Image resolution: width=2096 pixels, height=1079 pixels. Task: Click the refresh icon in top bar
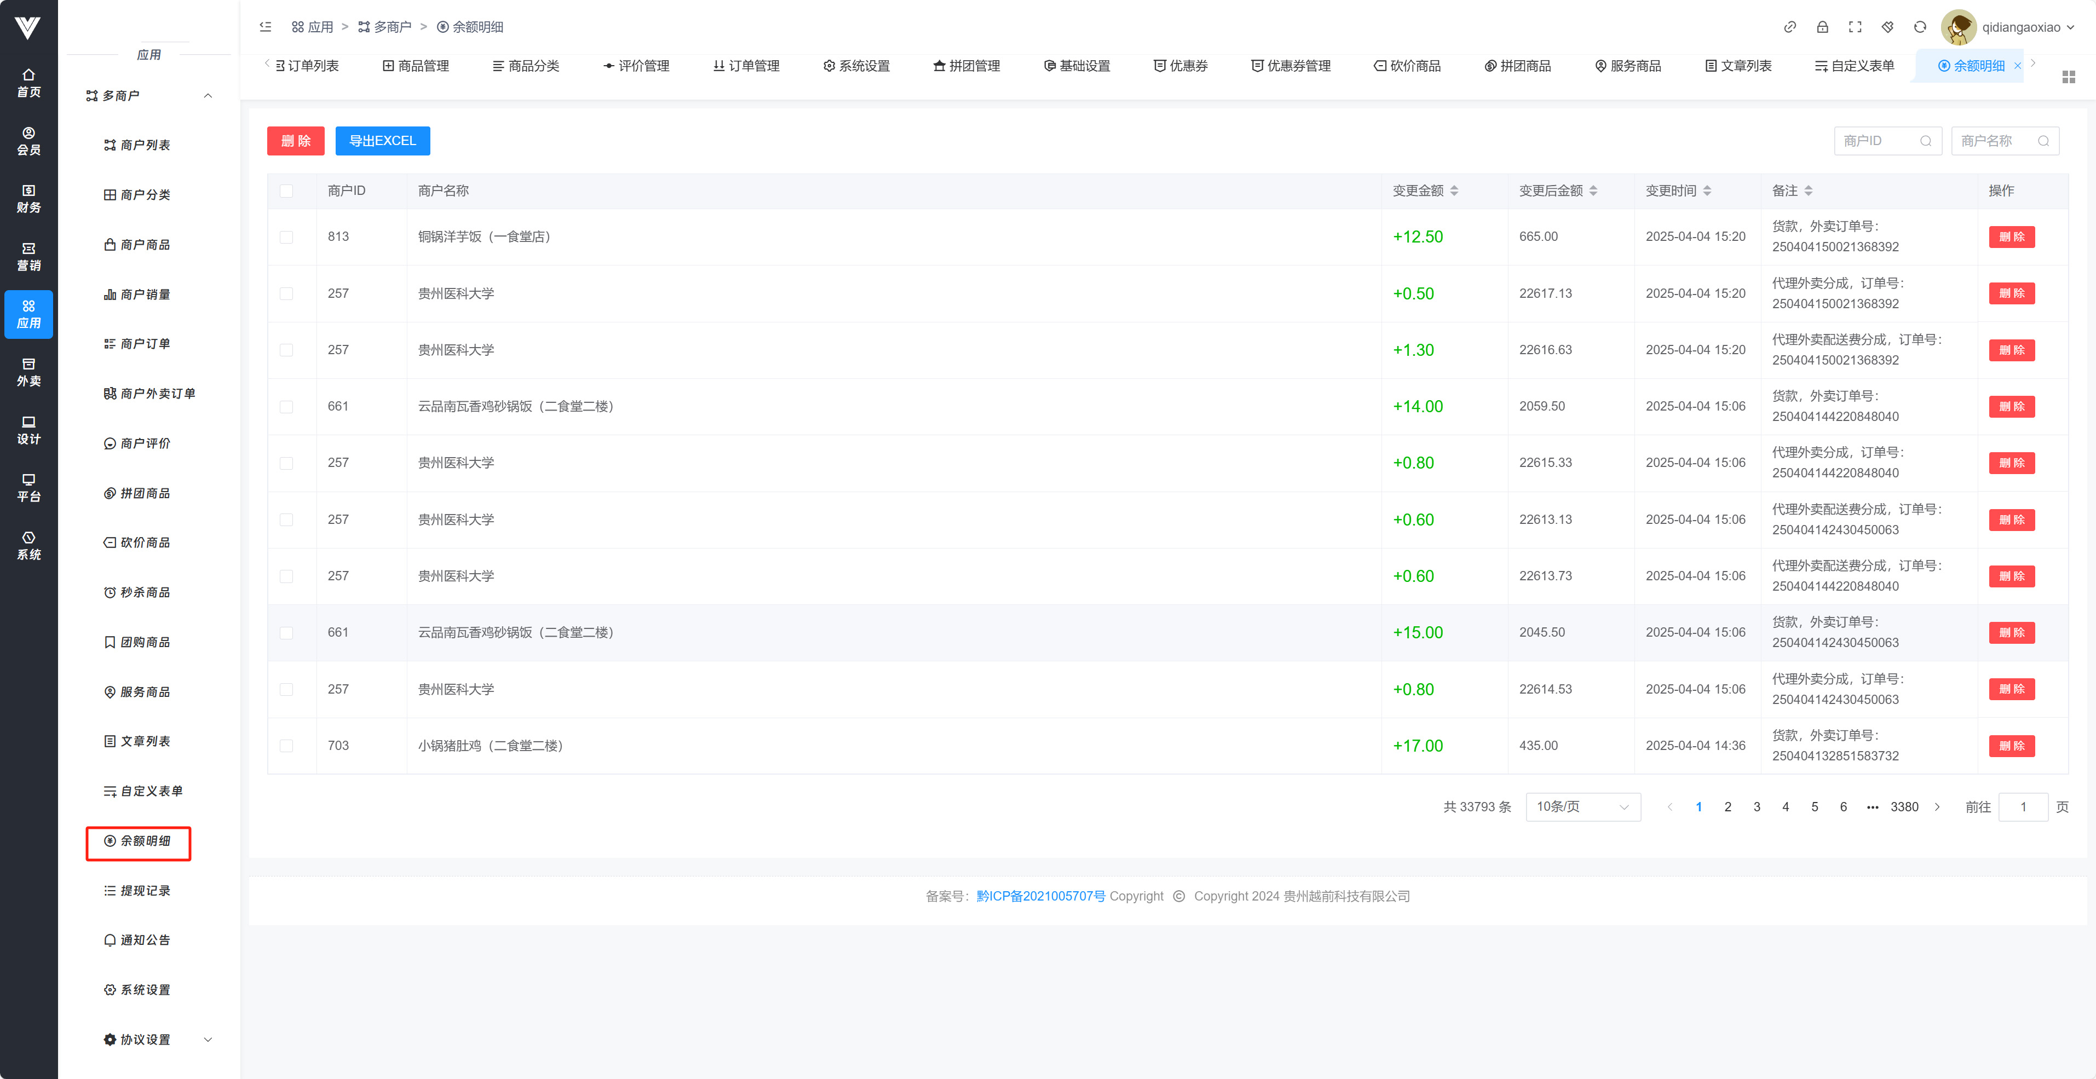(x=1920, y=27)
